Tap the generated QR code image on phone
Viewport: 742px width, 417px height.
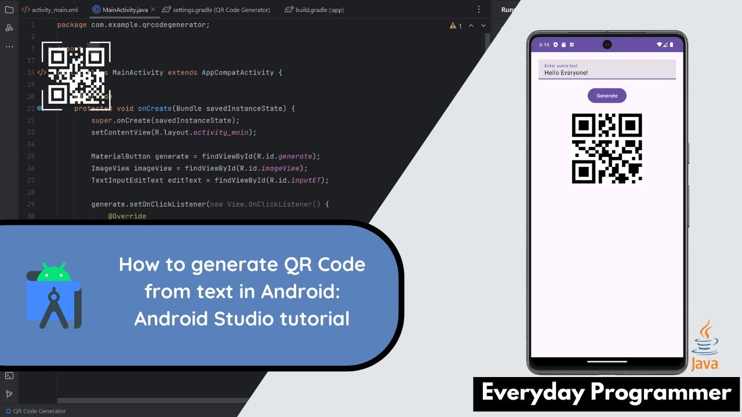[x=607, y=149]
